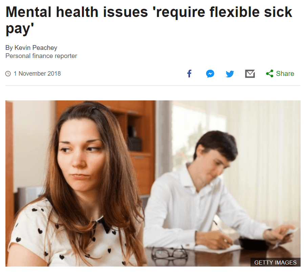Email the article using the envelope icon

pos(250,74)
